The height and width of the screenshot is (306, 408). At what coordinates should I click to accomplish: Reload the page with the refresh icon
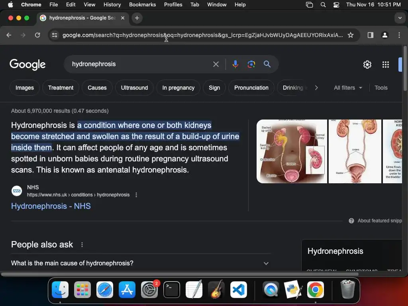(37, 35)
